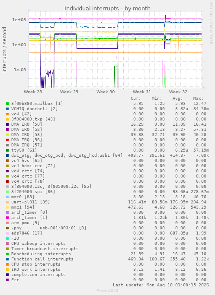Click the DMA IRQ [53] yellow-green swatch
The width and height of the screenshot is (215, 295).
7,135
